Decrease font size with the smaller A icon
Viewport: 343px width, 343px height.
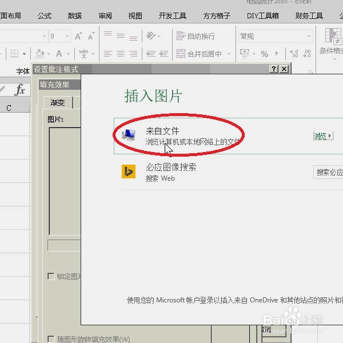pos(91,36)
